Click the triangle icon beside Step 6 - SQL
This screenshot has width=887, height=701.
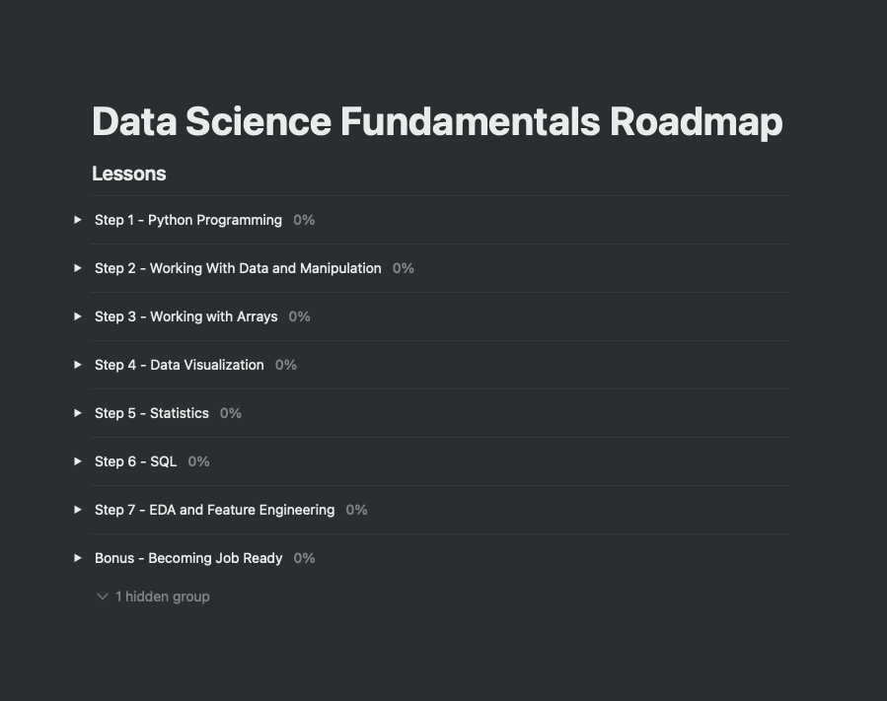(78, 460)
